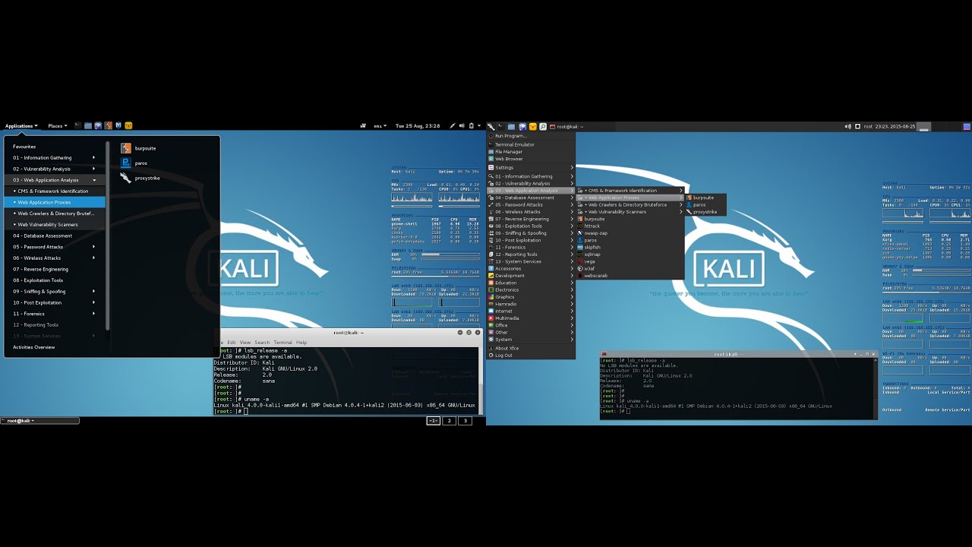The image size is (972, 547).
Task: Click the GNOME applications menu scrollbar
Action: [x=108, y=236]
